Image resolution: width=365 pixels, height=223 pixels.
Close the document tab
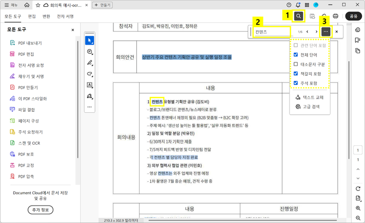(87, 5)
